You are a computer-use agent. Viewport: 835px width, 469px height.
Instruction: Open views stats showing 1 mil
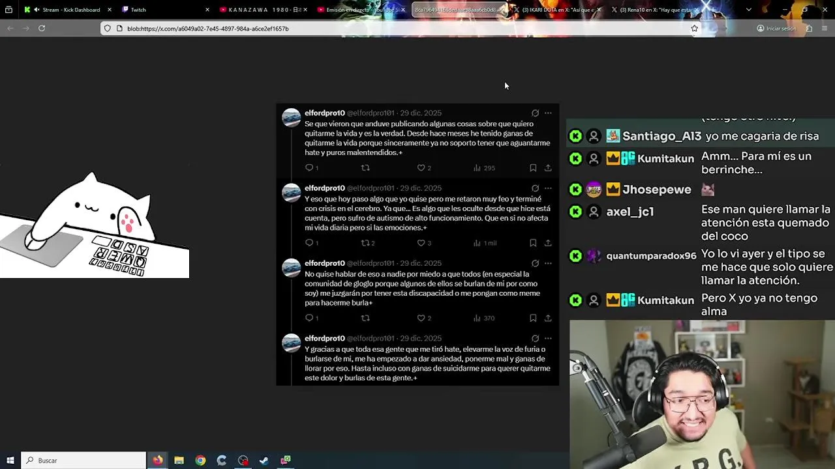coord(485,243)
